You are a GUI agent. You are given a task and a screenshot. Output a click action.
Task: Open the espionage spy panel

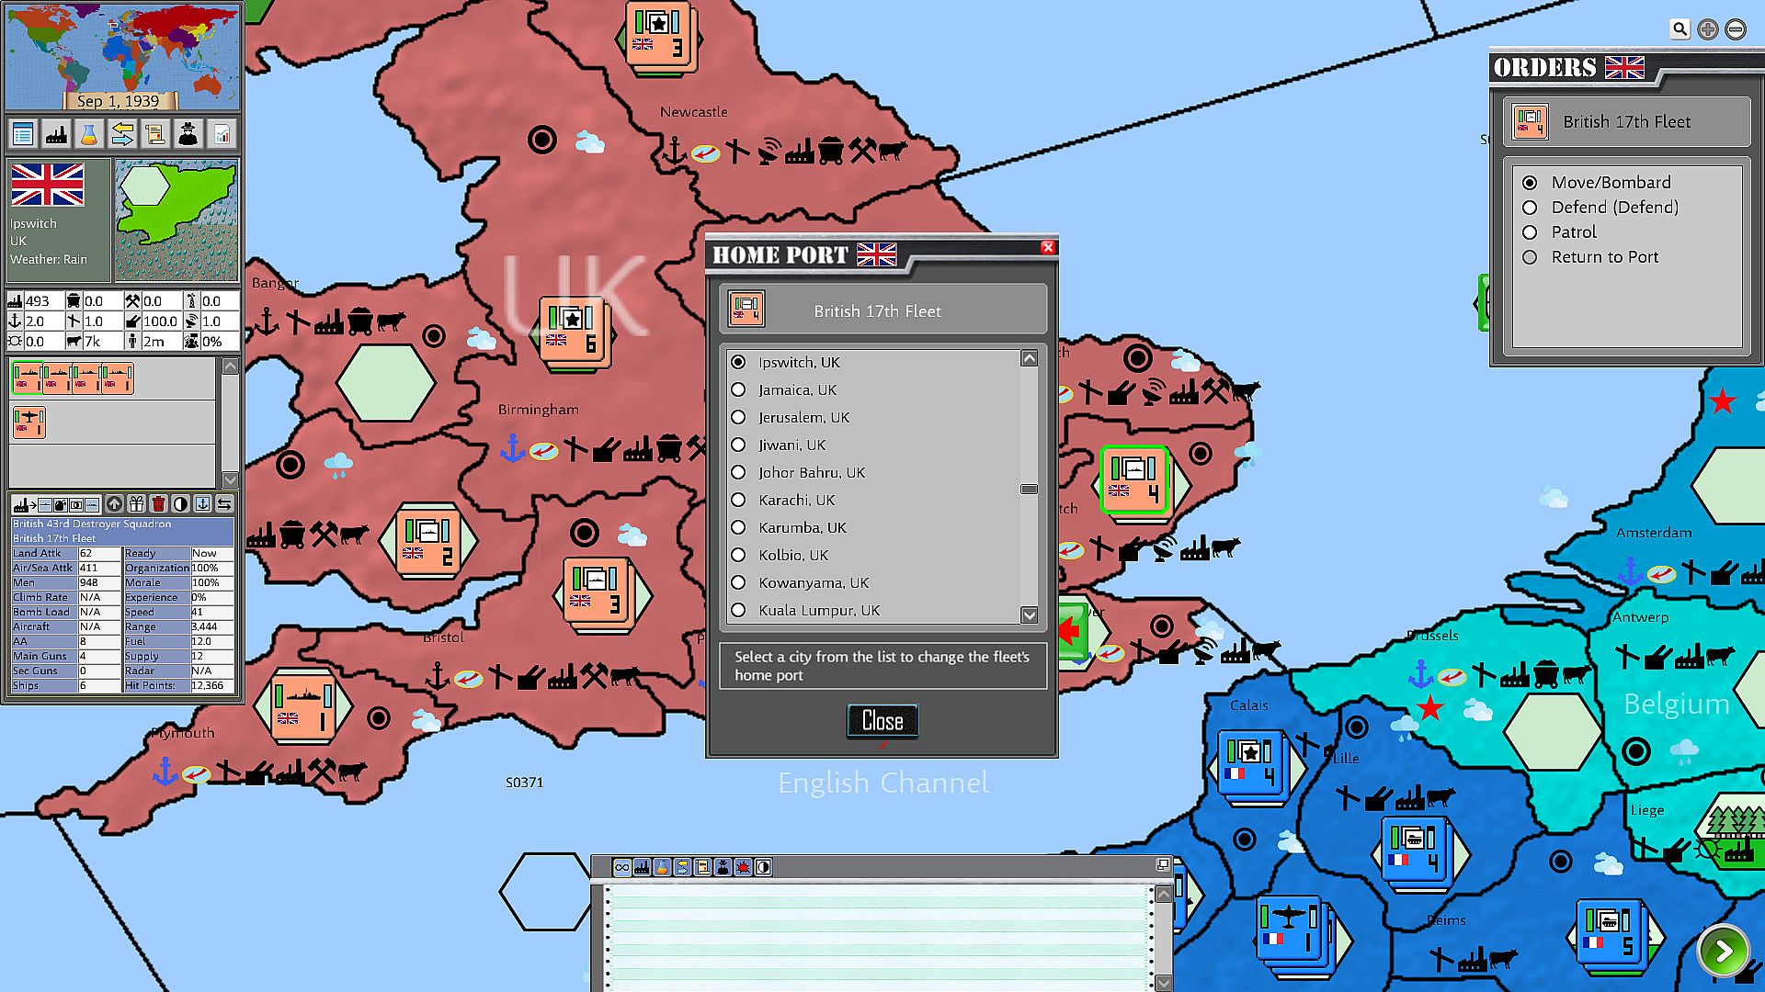(x=188, y=135)
